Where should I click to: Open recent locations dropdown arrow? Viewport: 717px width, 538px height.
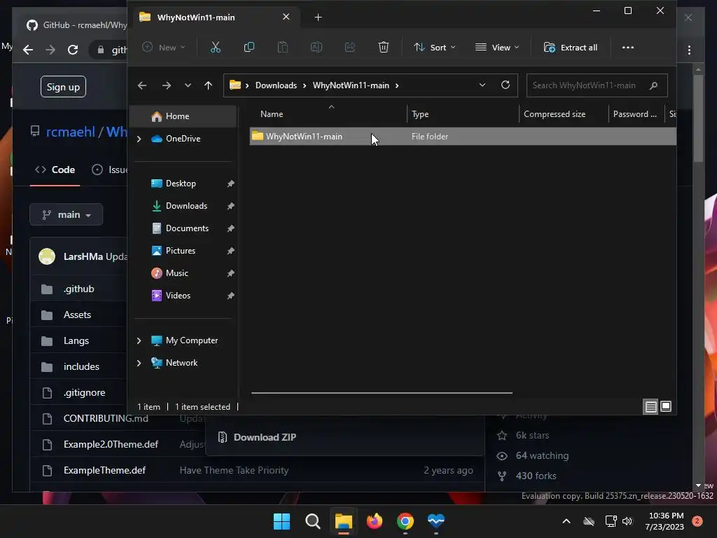point(188,85)
